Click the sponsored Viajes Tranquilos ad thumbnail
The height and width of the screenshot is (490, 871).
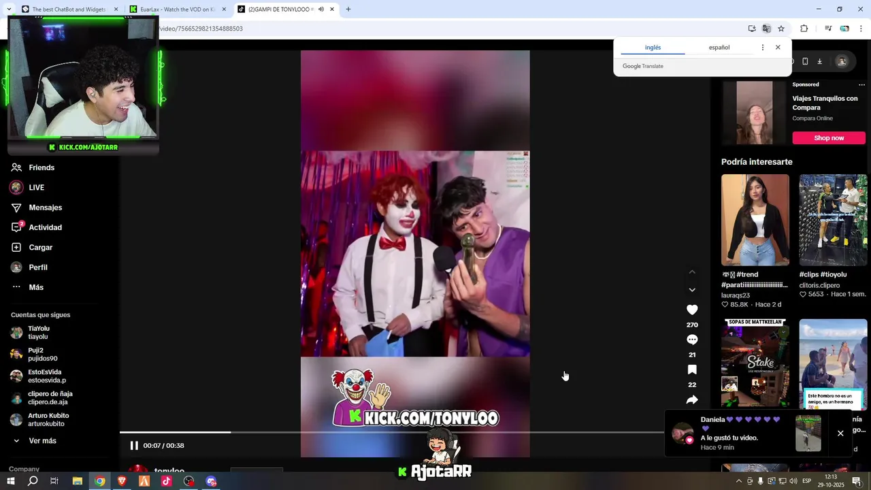[x=754, y=112]
